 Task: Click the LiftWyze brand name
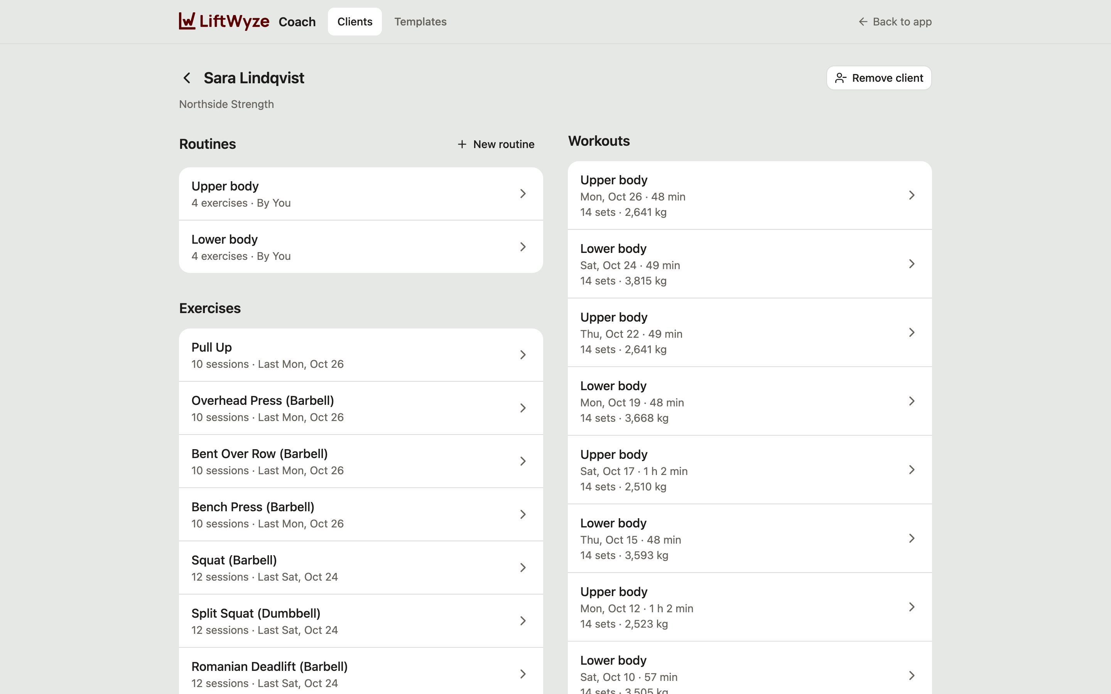[x=235, y=21]
